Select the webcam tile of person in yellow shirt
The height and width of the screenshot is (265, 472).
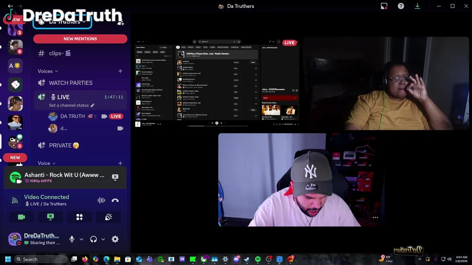click(x=386, y=84)
